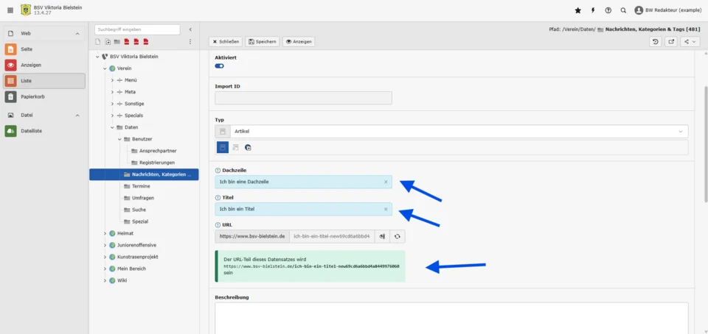Select the Dateiliste module
This screenshot has height=334, width=708.
click(44, 131)
